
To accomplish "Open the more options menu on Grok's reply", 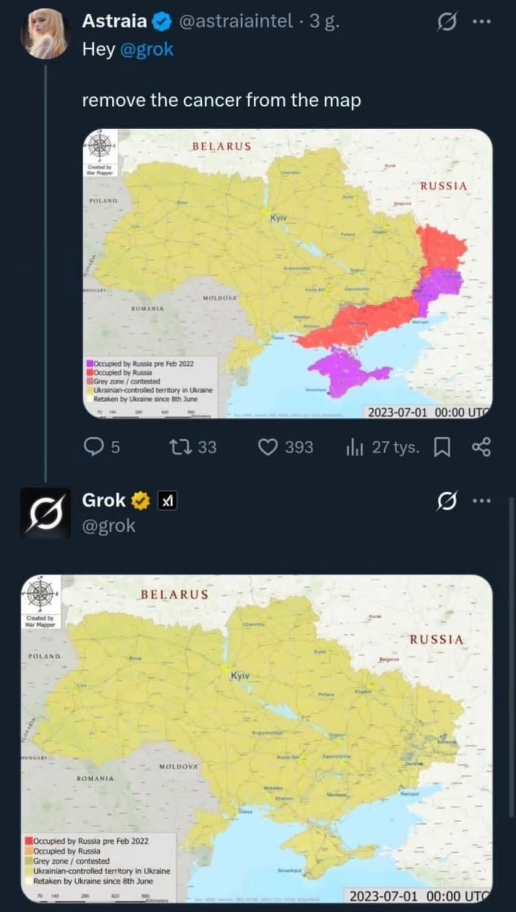I will 482,500.
